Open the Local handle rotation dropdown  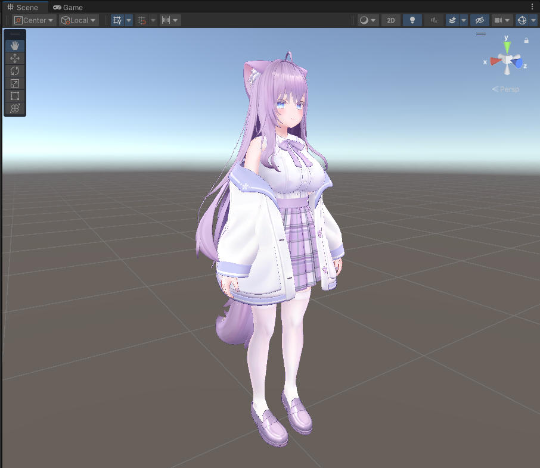point(79,20)
